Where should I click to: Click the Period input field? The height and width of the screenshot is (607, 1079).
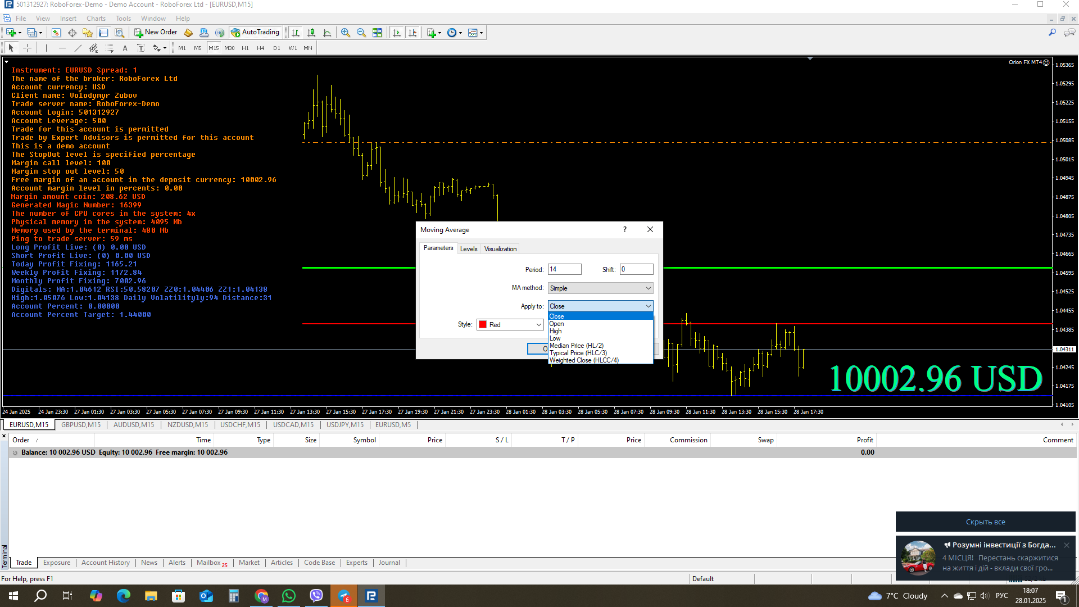click(564, 270)
